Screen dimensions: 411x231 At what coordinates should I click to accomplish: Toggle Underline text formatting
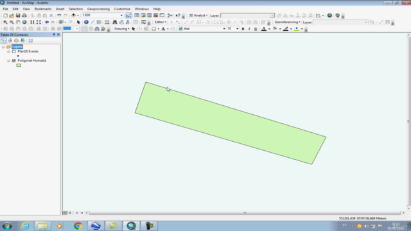pos(256,29)
